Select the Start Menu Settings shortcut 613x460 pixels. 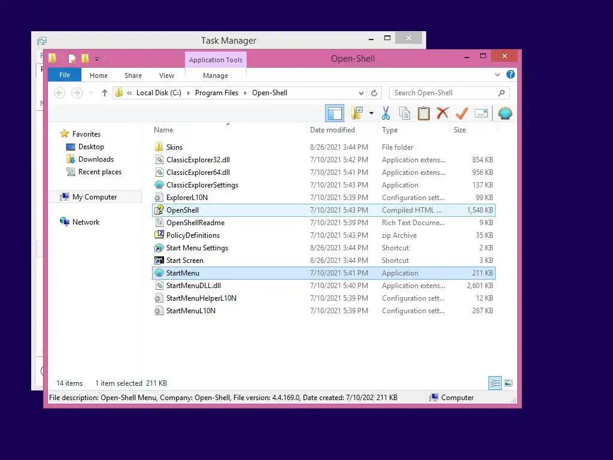[324, 247]
